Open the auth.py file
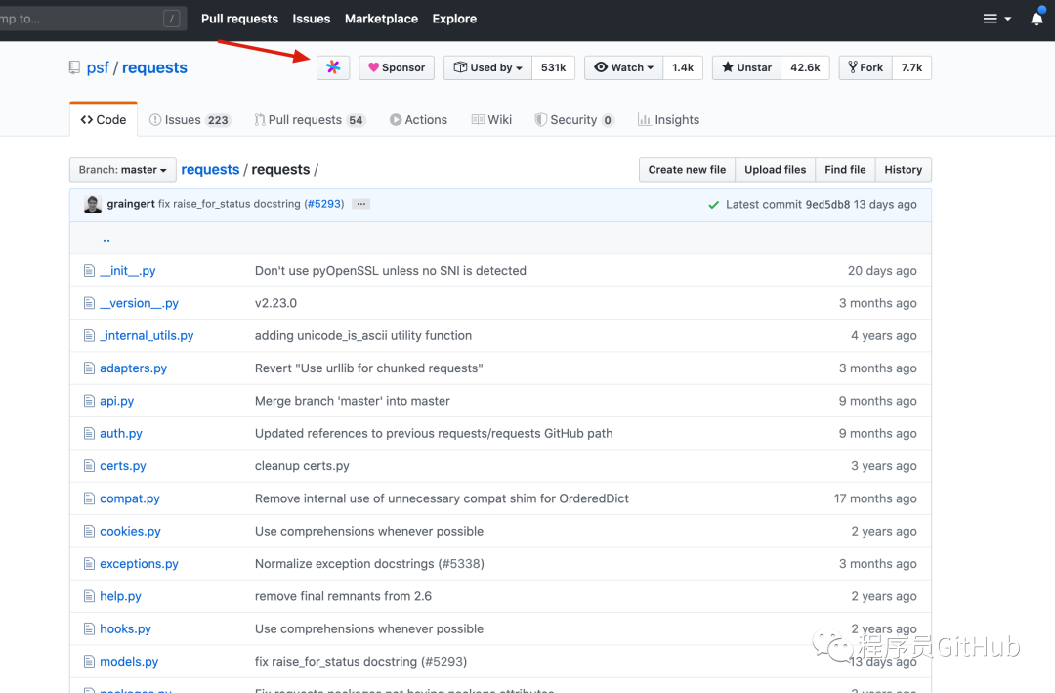The width and height of the screenshot is (1055, 693). coord(121,433)
